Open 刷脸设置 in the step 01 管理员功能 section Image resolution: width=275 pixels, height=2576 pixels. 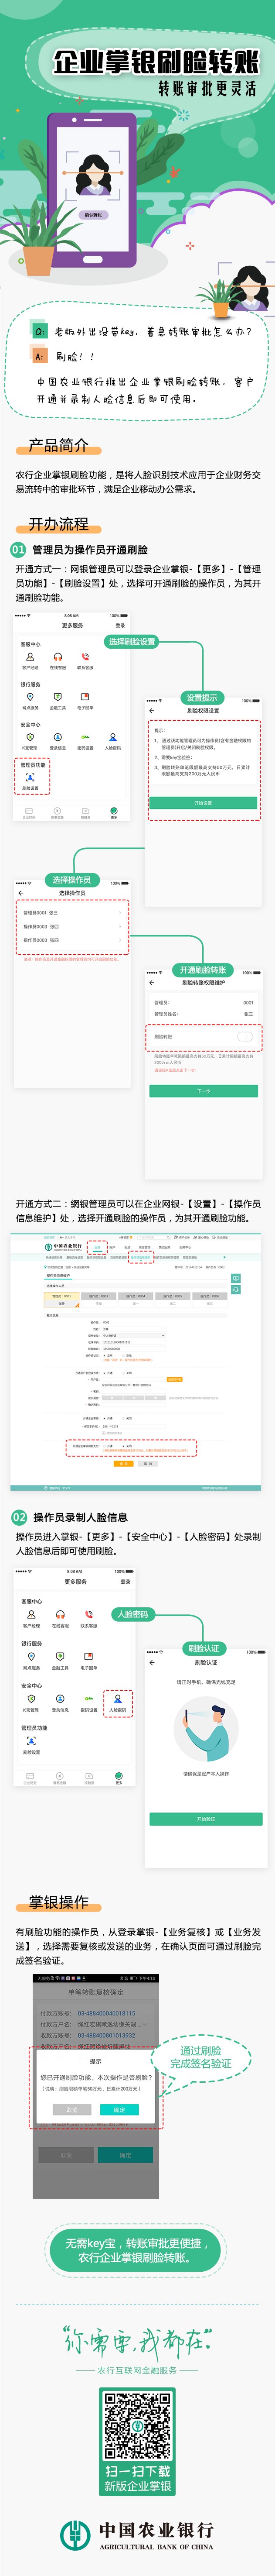(x=30, y=781)
